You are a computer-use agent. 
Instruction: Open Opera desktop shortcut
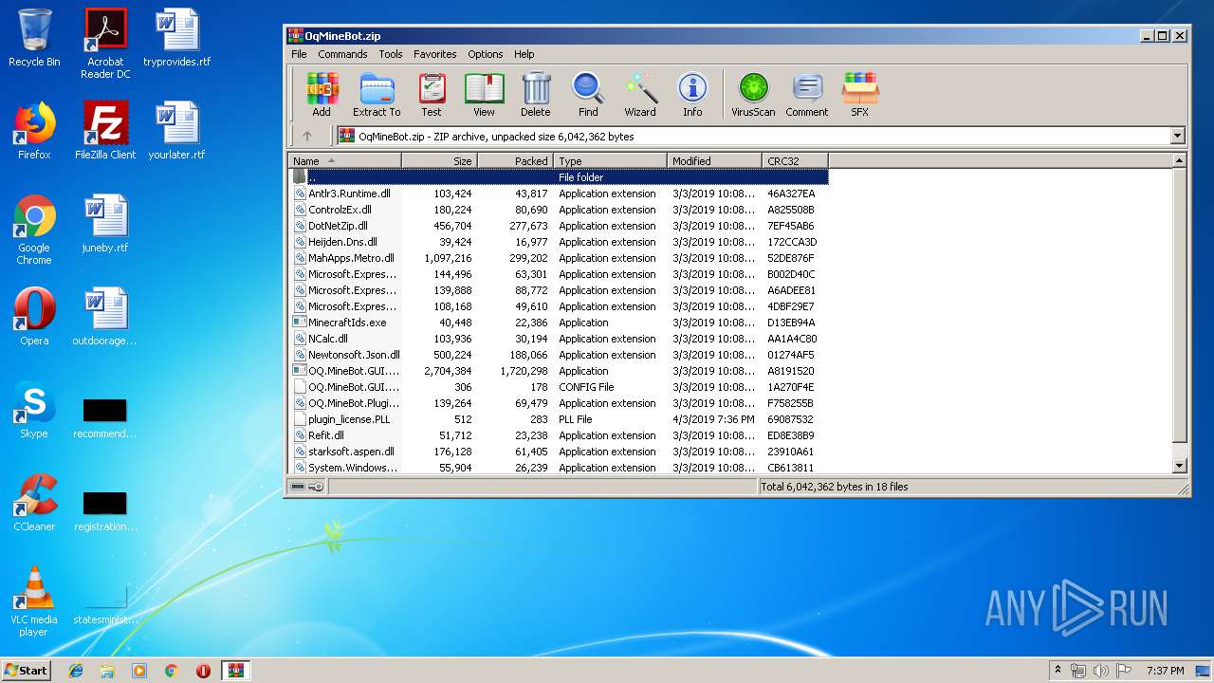coord(34,317)
